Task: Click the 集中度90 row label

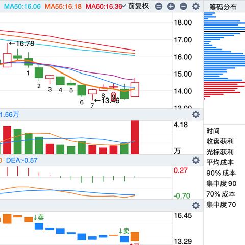Action: point(222,183)
